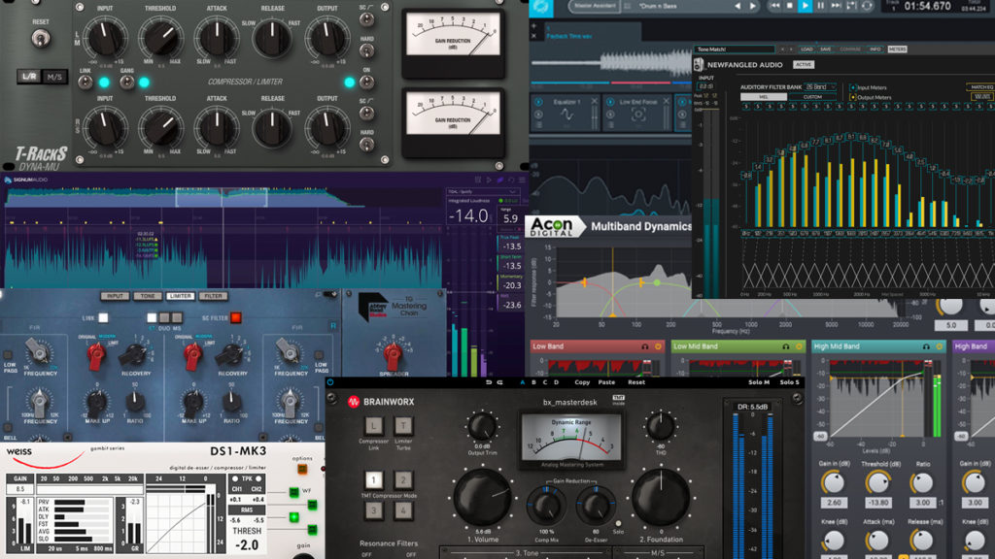Toggle the GANG switch on Dyna-Mu
Viewport: 995px width, 559px height.
[127, 82]
